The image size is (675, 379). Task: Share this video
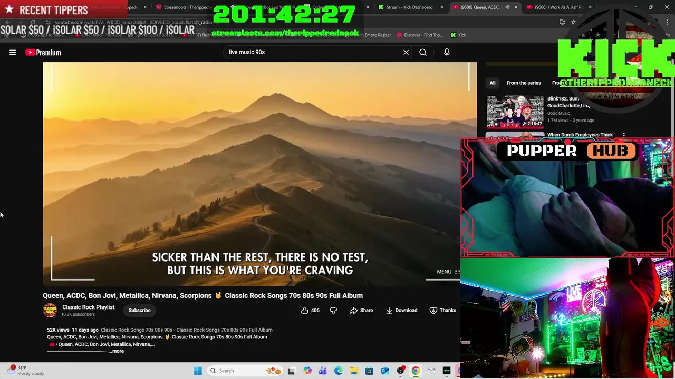(361, 311)
